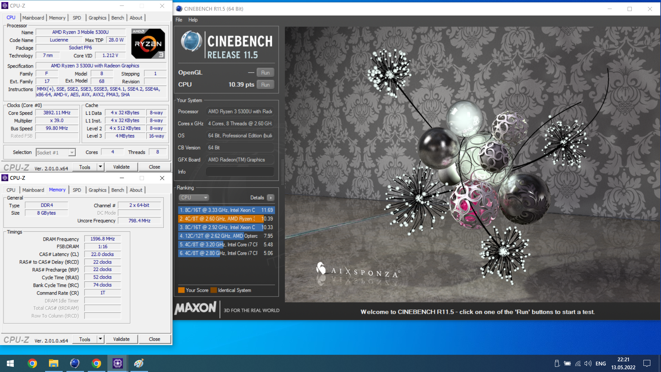Open the Cinebench Help menu

pyautogui.click(x=193, y=20)
